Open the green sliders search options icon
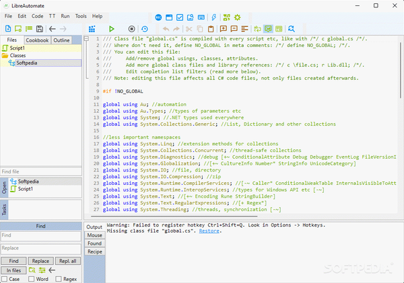 [42, 270]
